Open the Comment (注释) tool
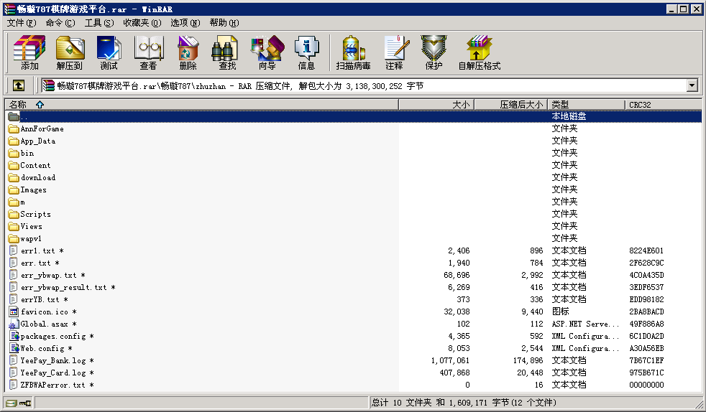 coord(394,53)
